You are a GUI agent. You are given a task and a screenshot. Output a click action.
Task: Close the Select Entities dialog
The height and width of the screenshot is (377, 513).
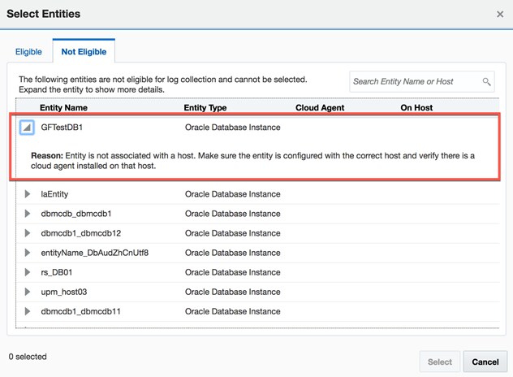500,14
